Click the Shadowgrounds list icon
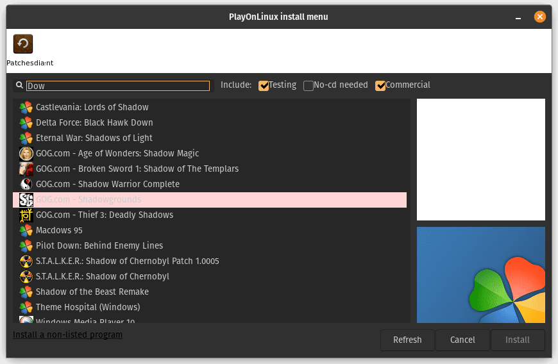 26,200
